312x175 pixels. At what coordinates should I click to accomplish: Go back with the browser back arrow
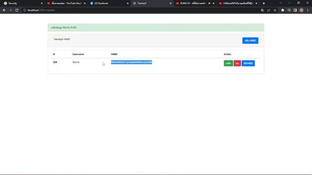coord(4,10)
